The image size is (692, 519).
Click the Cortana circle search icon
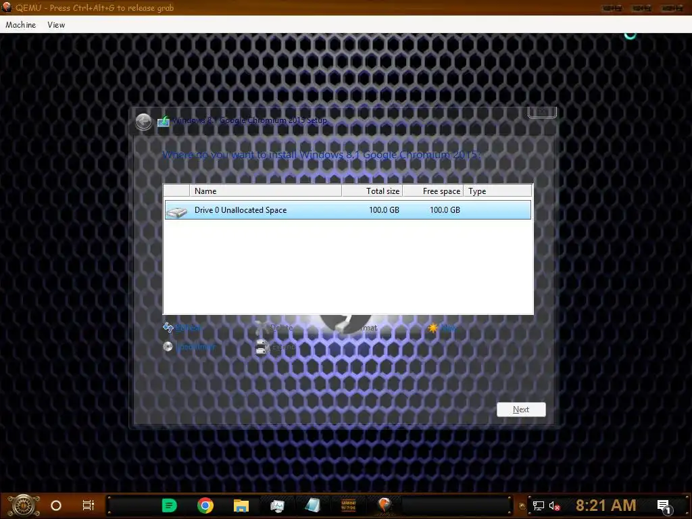click(x=56, y=505)
